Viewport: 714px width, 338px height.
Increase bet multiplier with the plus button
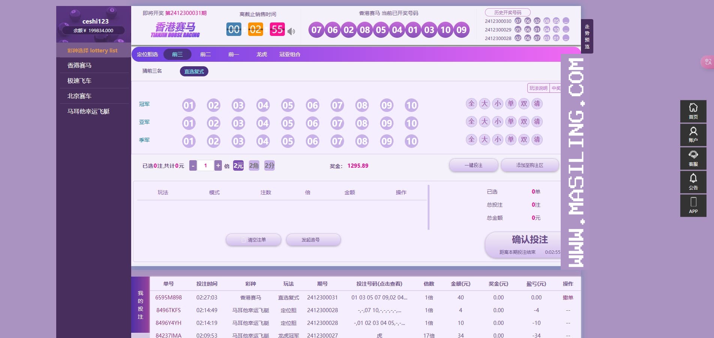(x=218, y=165)
